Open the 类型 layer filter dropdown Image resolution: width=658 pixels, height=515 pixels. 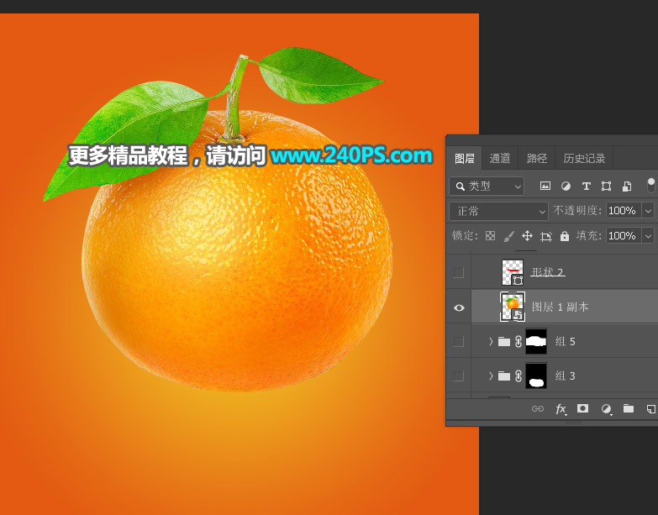tap(487, 186)
